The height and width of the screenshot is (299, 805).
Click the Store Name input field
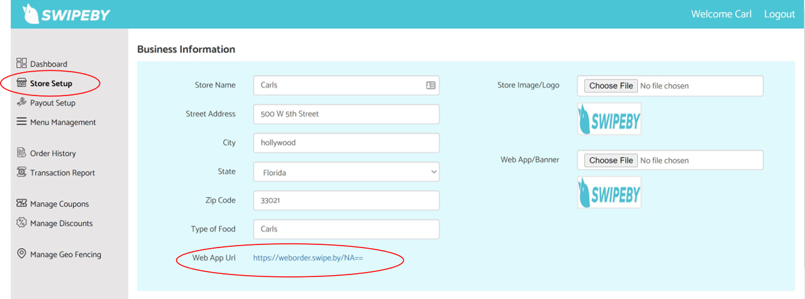point(347,85)
